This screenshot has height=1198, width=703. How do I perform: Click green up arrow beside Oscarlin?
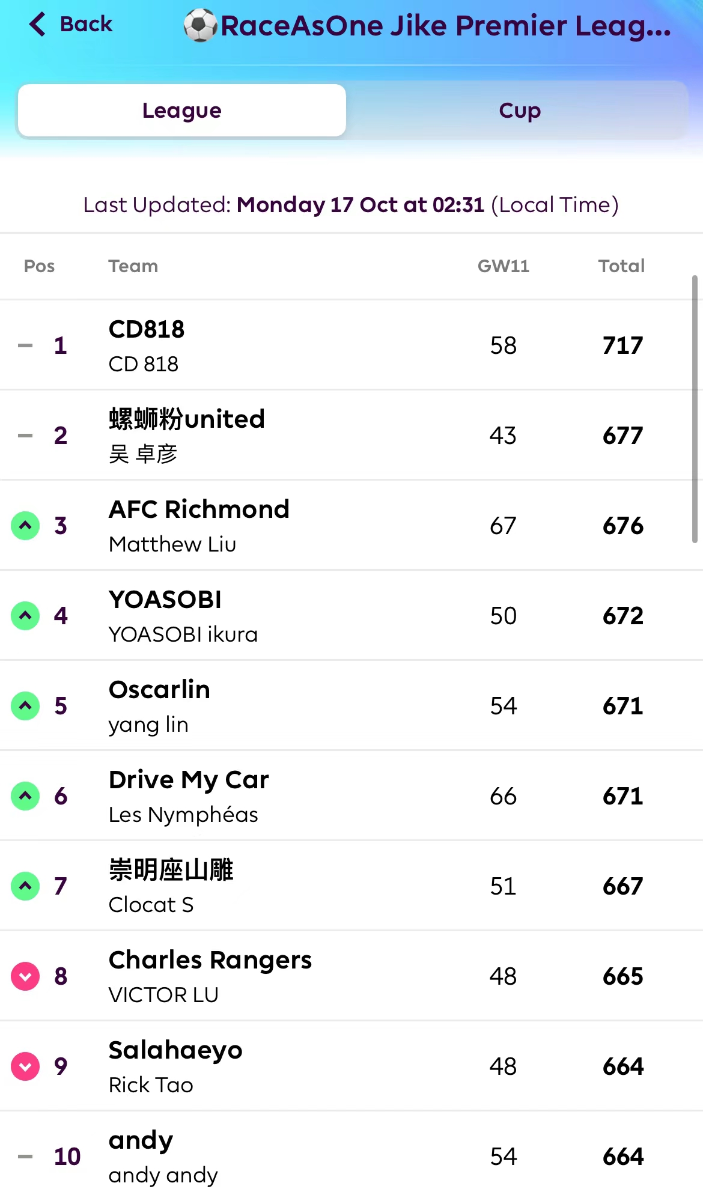[25, 706]
